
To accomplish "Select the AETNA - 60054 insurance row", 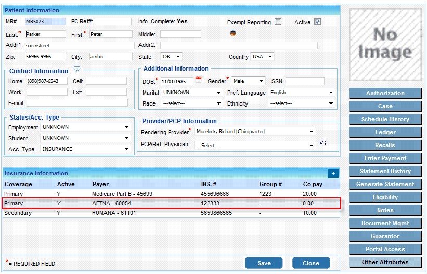I will (171, 203).
